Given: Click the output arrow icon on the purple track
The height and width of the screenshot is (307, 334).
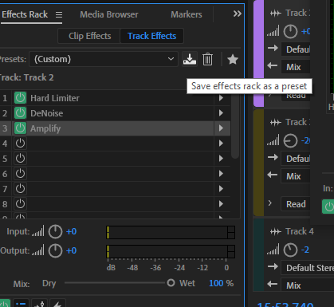Looking at the screenshot, I should 273,65.
